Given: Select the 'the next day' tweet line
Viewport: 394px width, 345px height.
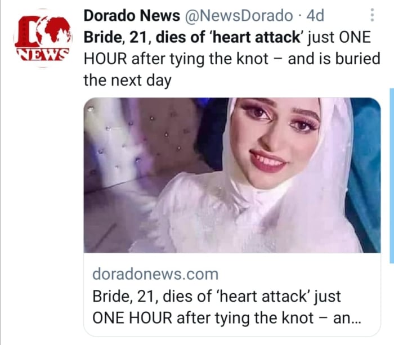Looking at the screenshot, I should [x=127, y=80].
